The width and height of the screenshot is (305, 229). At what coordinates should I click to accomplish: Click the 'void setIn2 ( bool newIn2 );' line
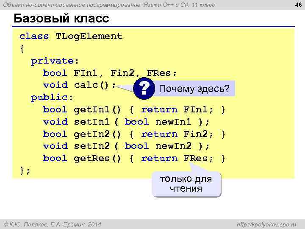(x=126, y=146)
